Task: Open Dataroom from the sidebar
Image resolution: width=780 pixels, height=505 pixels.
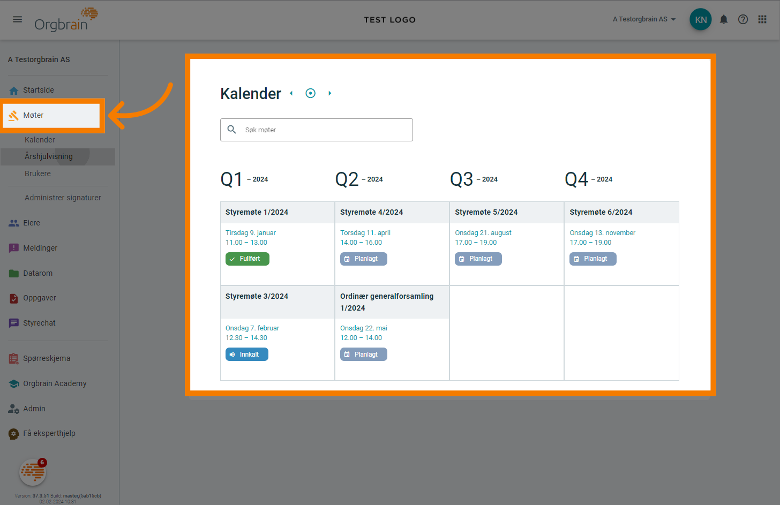Action: [x=37, y=273]
